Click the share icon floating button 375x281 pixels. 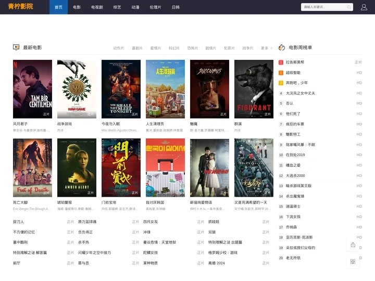pyautogui.click(x=353, y=245)
